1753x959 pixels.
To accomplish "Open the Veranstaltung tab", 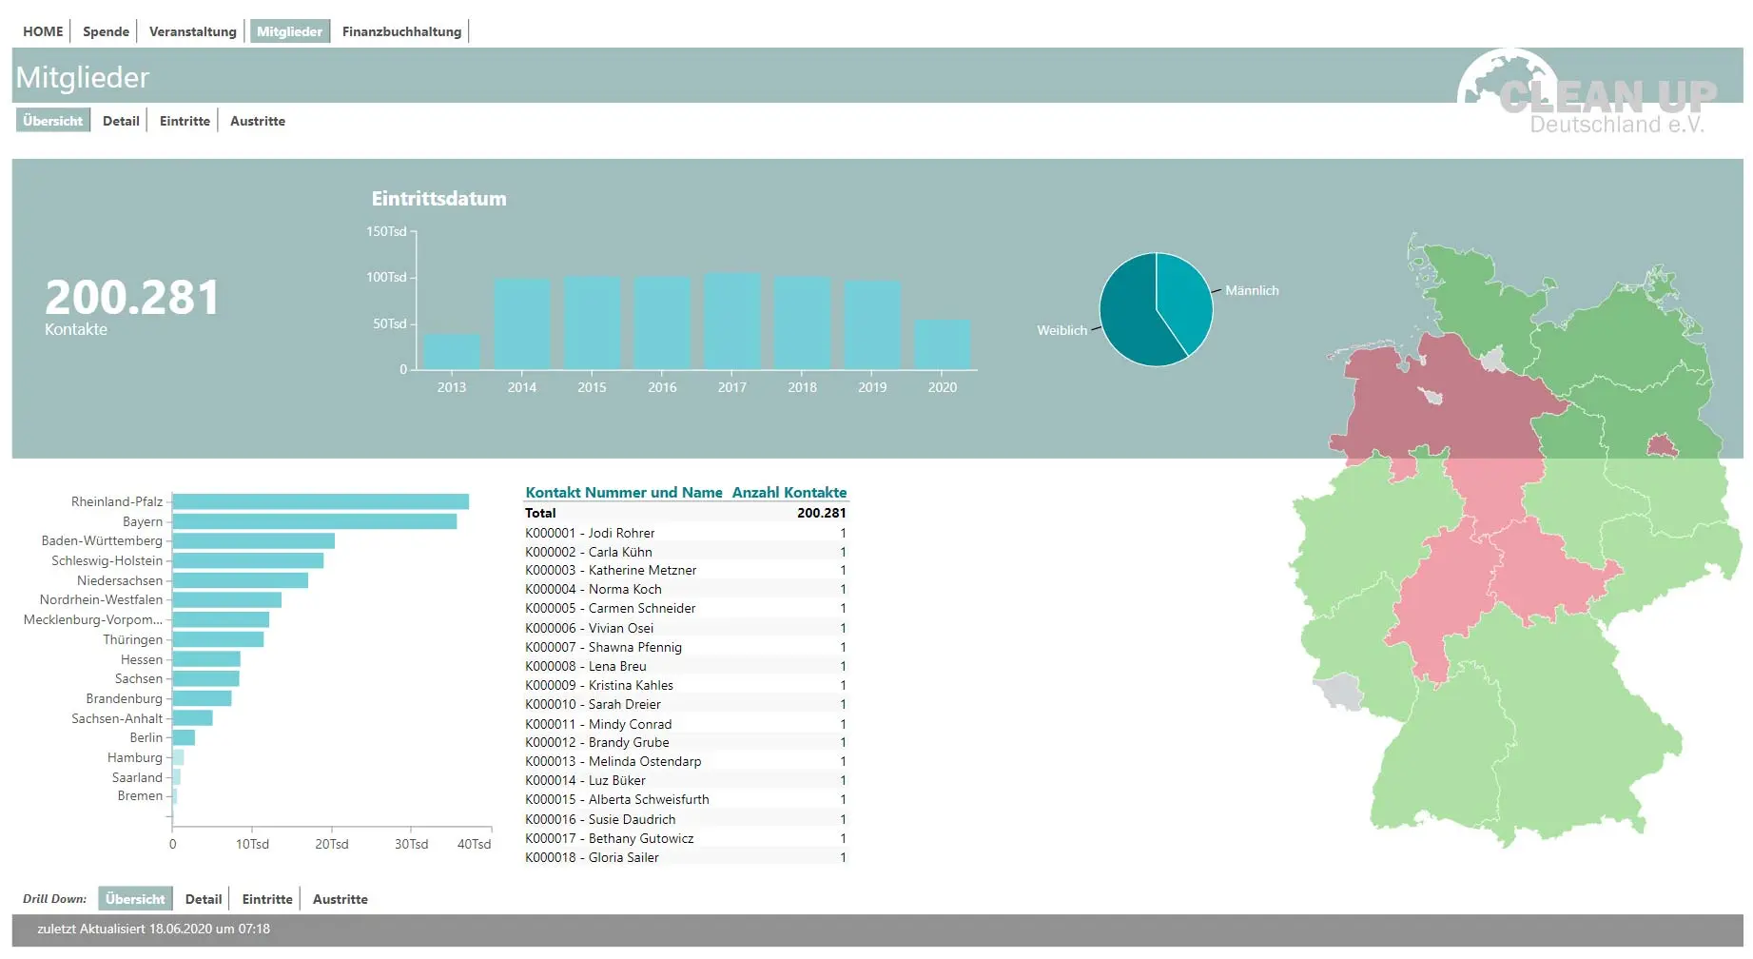I will pyautogui.click(x=192, y=31).
